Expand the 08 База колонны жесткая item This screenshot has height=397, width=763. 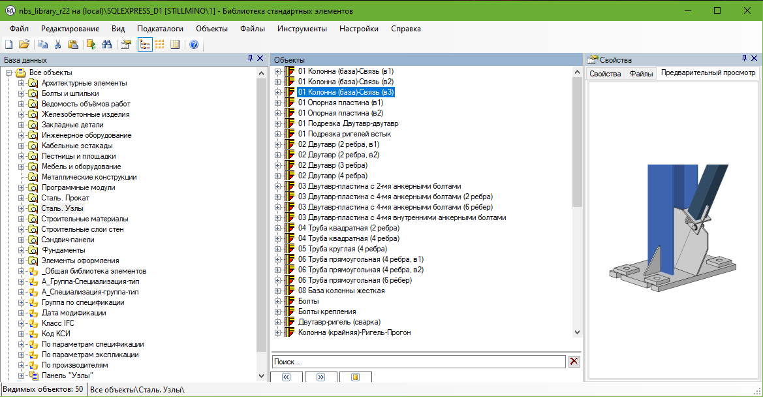point(277,291)
